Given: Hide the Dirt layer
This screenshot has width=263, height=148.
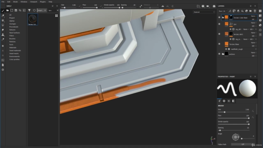Looking at the screenshot, I should (219, 24).
